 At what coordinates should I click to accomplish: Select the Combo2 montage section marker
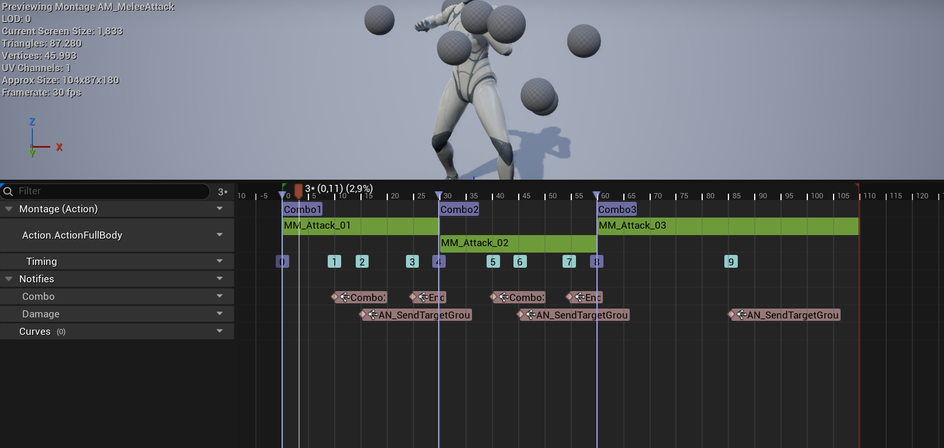click(459, 209)
